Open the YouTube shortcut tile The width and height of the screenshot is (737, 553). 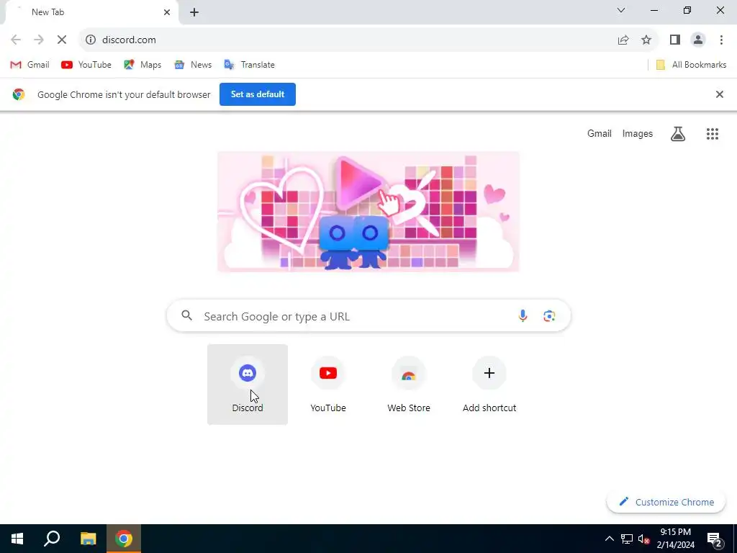pos(328,385)
